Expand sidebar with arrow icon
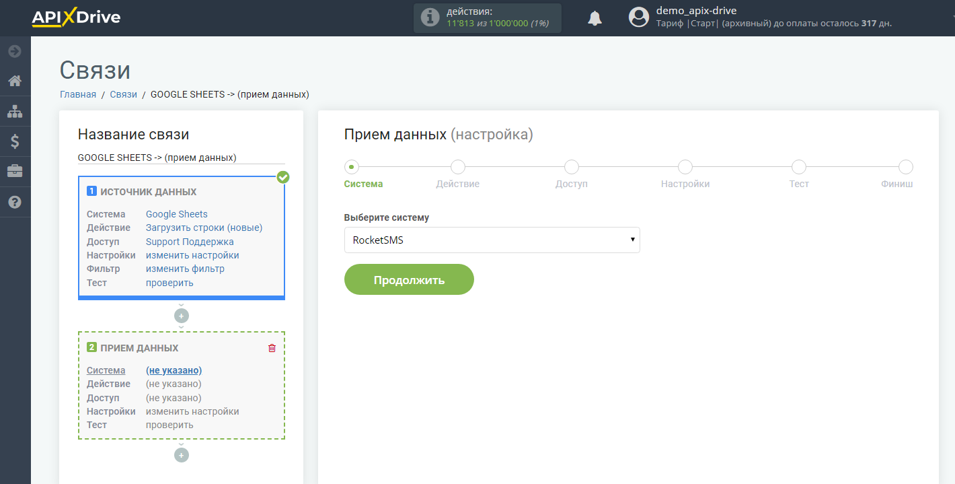This screenshot has width=955, height=484. [x=15, y=51]
